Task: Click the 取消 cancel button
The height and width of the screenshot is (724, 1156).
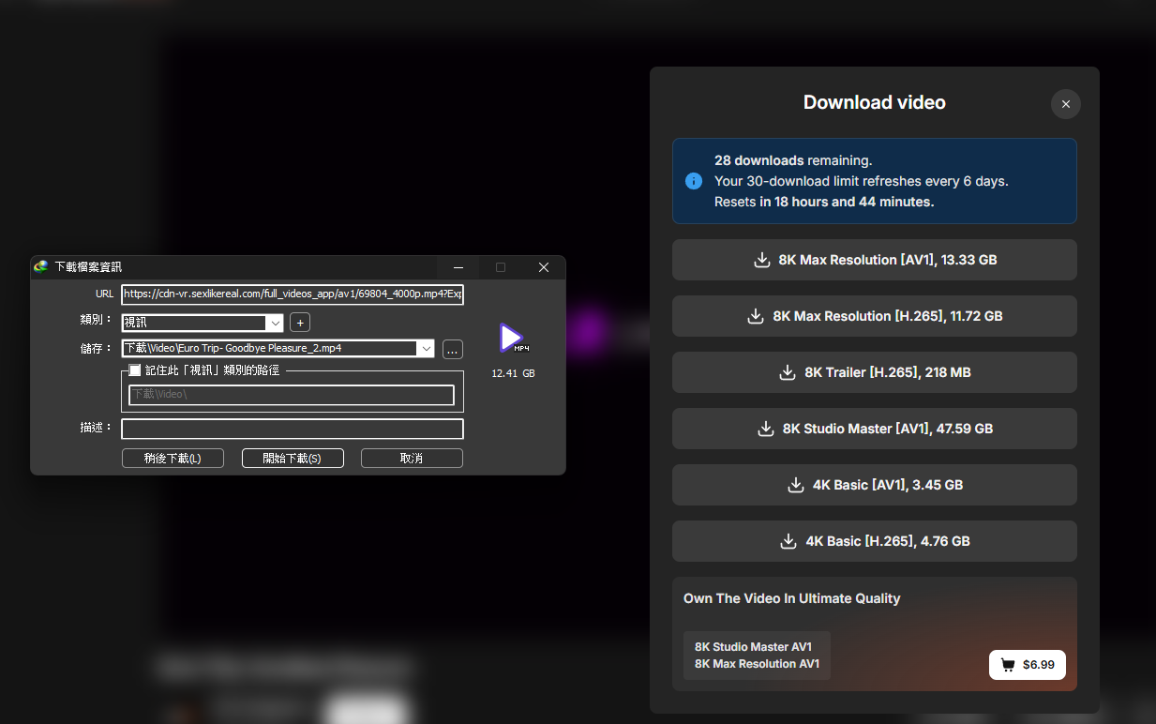Action: pyautogui.click(x=412, y=459)
